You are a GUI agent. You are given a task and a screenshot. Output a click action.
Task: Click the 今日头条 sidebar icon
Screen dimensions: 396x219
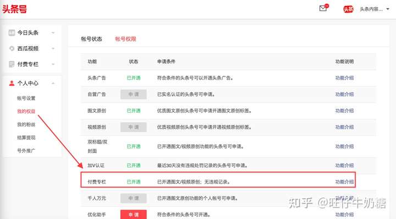click(12, 32)
